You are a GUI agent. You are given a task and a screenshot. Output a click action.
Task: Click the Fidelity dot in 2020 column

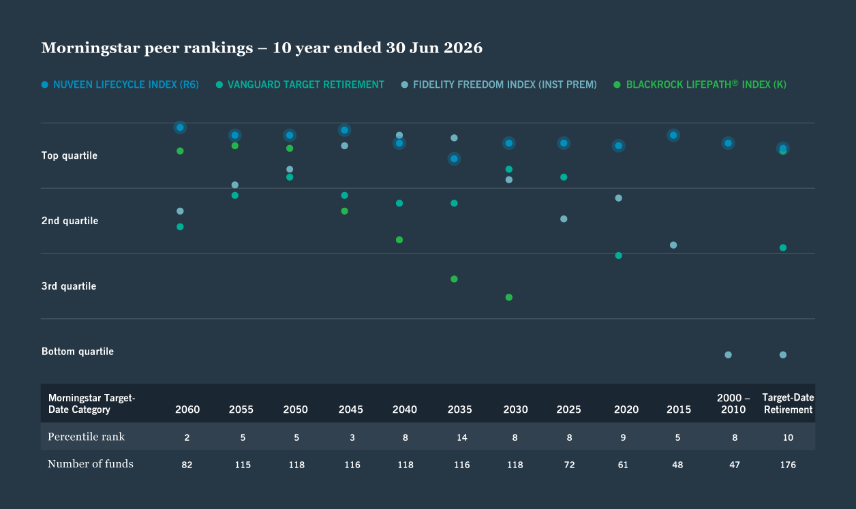[619, 198]
